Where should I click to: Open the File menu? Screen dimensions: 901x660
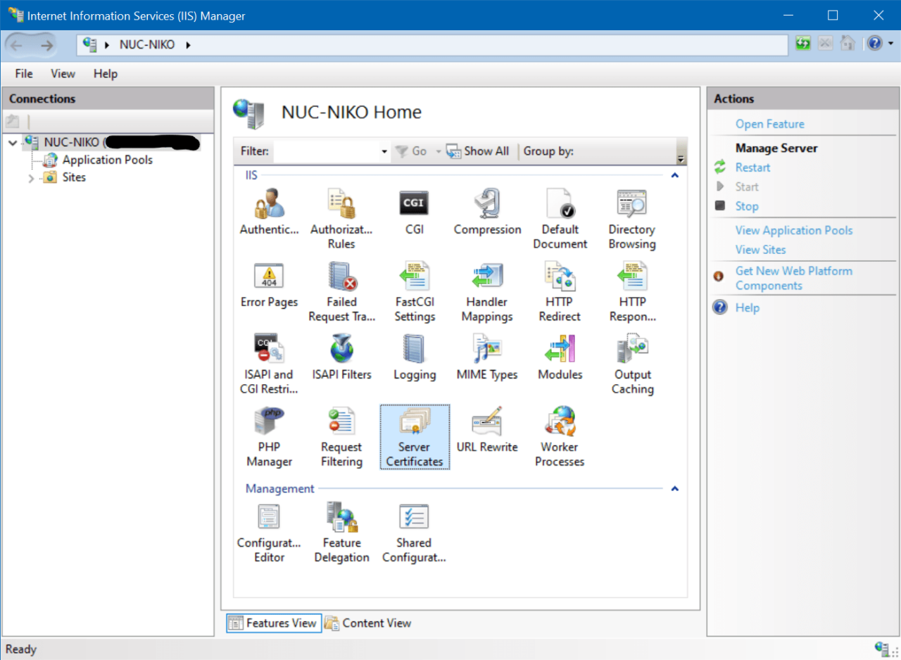[x=24, y=74]
